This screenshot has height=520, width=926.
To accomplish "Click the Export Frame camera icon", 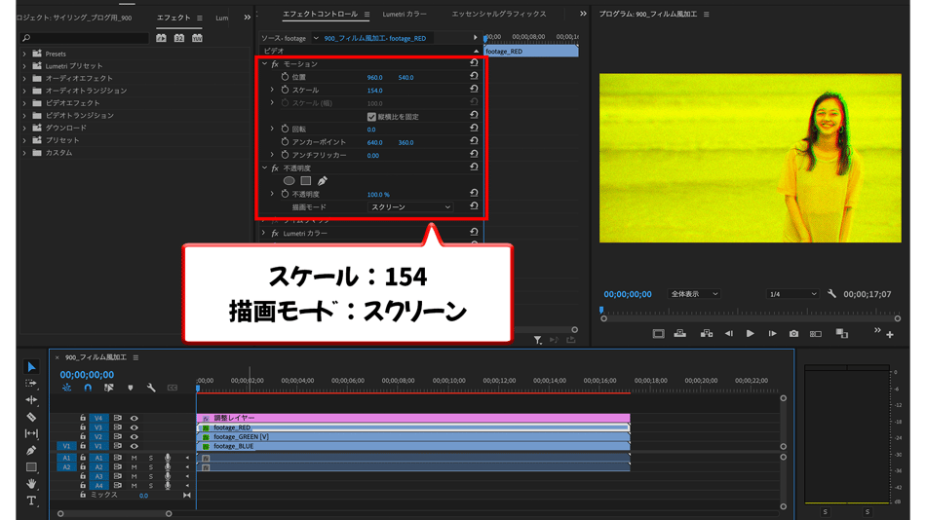I will pyautogui.click(x=793, y=334).
